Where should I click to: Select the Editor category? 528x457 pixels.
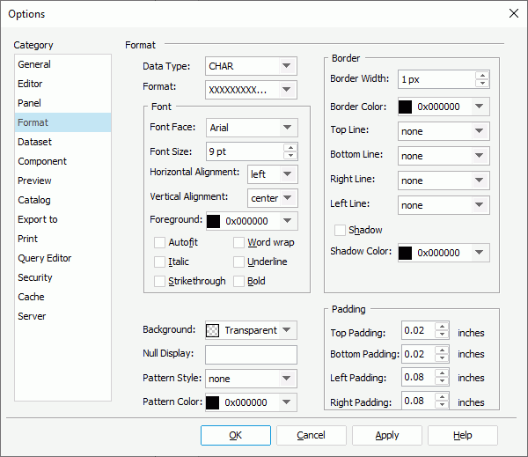[62, 84]
